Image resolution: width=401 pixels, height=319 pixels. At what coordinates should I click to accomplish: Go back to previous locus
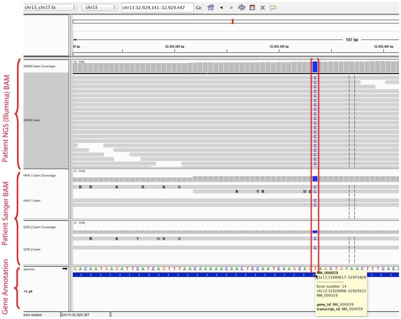coord(221,8)
